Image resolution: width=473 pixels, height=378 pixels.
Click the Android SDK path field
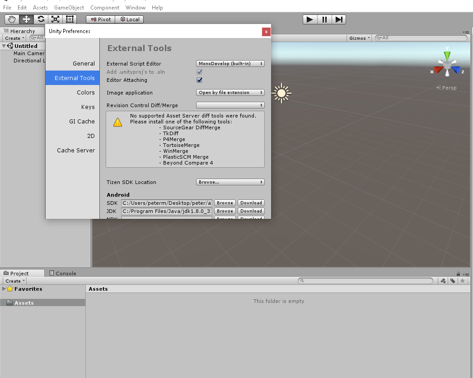pos(167,203)
